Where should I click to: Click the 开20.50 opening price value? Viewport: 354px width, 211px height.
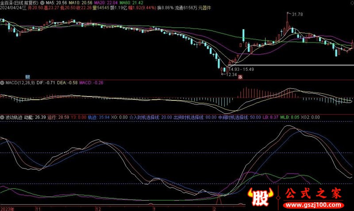point(35,8)
